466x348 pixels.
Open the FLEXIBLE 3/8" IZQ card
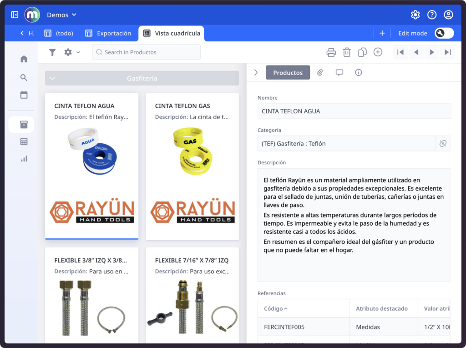click(91, 295)
